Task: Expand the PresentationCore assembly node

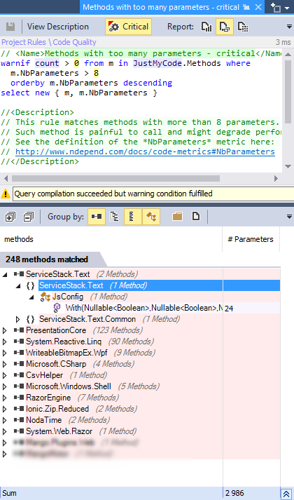Action: coord(4,330)
